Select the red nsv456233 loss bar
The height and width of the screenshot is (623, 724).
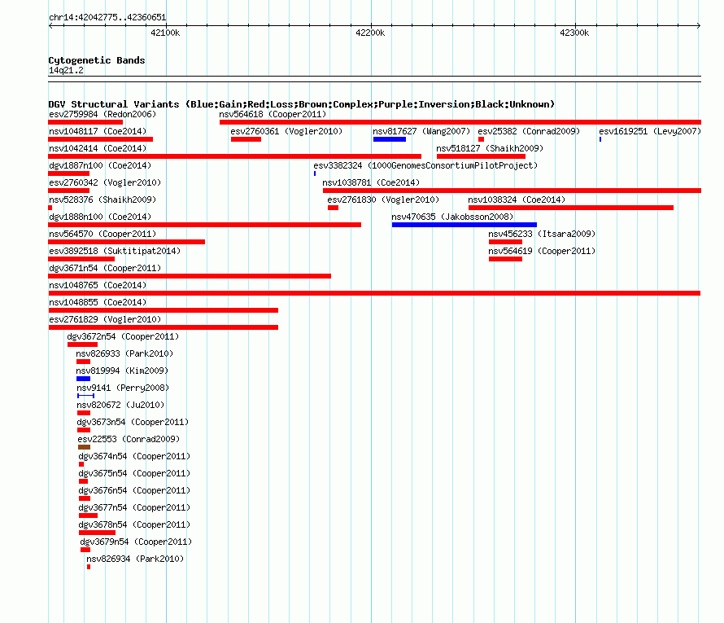[505, 242]
